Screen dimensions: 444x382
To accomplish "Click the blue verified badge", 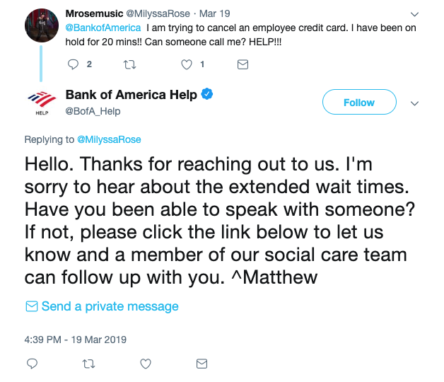I will 207,94.
